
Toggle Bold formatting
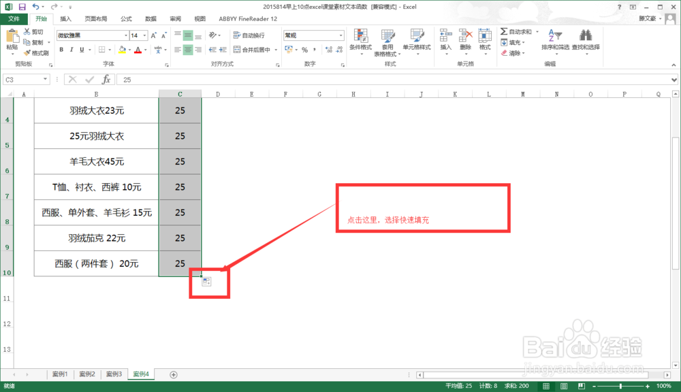pos(61,50)
